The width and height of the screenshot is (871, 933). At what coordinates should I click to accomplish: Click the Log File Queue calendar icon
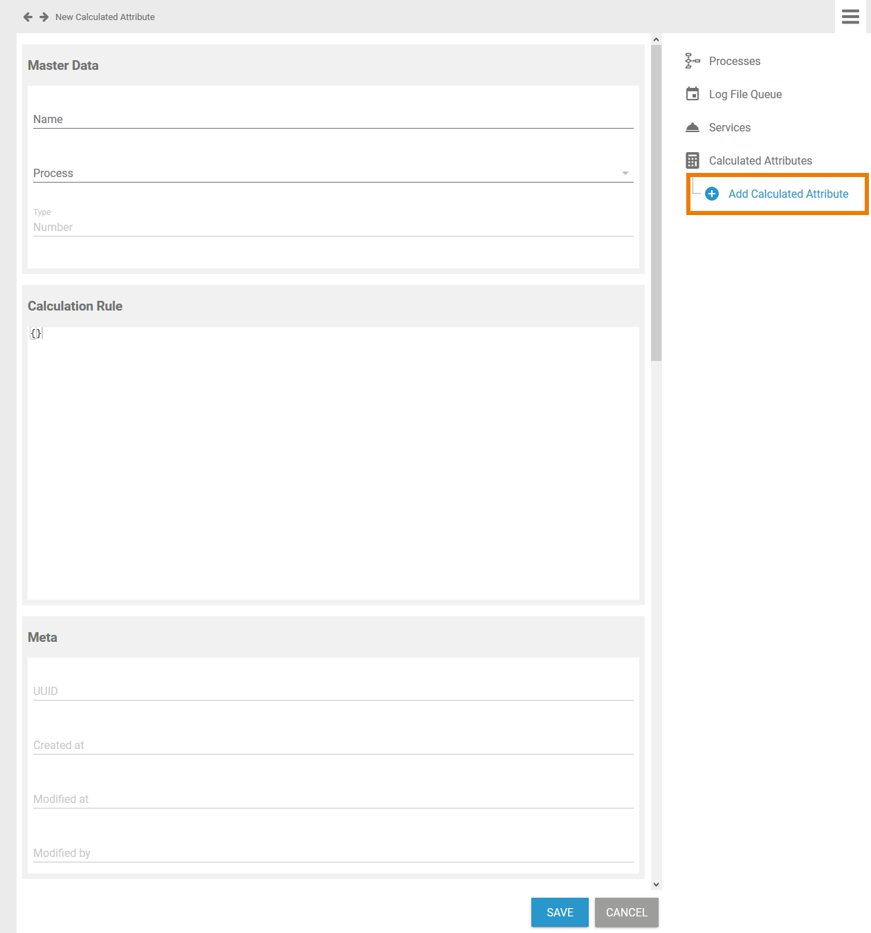coord(692,94)
